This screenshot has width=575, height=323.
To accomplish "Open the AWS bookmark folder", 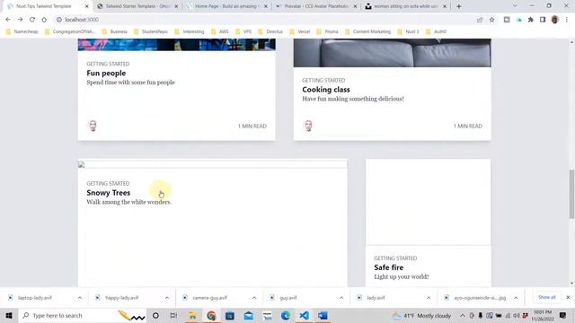I will tap(220, 31).
